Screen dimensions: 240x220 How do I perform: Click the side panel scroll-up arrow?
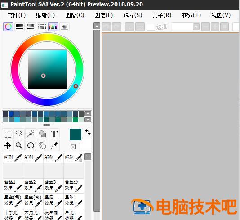coord(97,26)
